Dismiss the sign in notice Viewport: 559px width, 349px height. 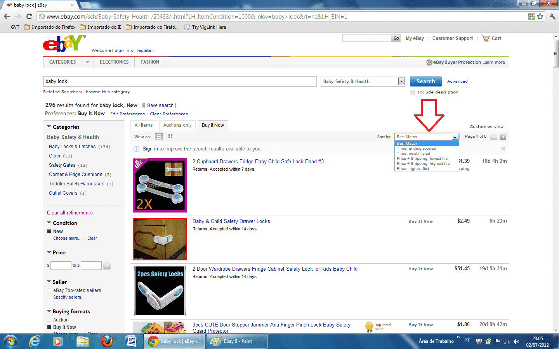pyautogui.click(x=503, y=149)
